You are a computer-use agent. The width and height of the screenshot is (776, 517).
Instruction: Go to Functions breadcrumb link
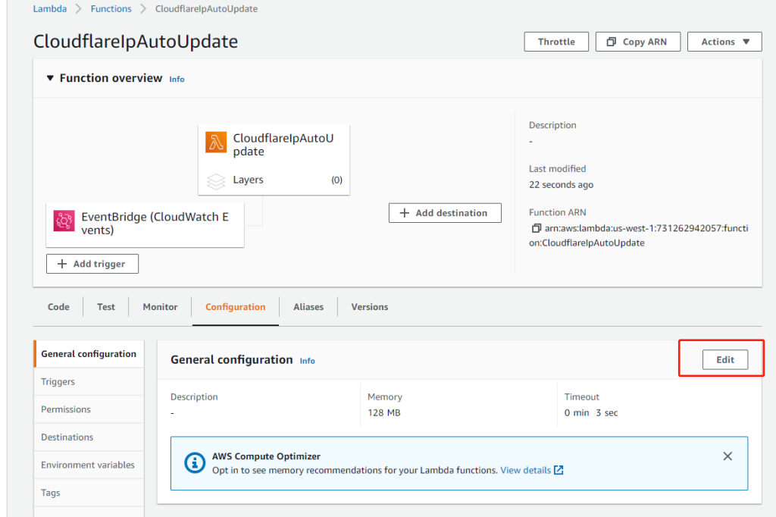tap(111, 9)
